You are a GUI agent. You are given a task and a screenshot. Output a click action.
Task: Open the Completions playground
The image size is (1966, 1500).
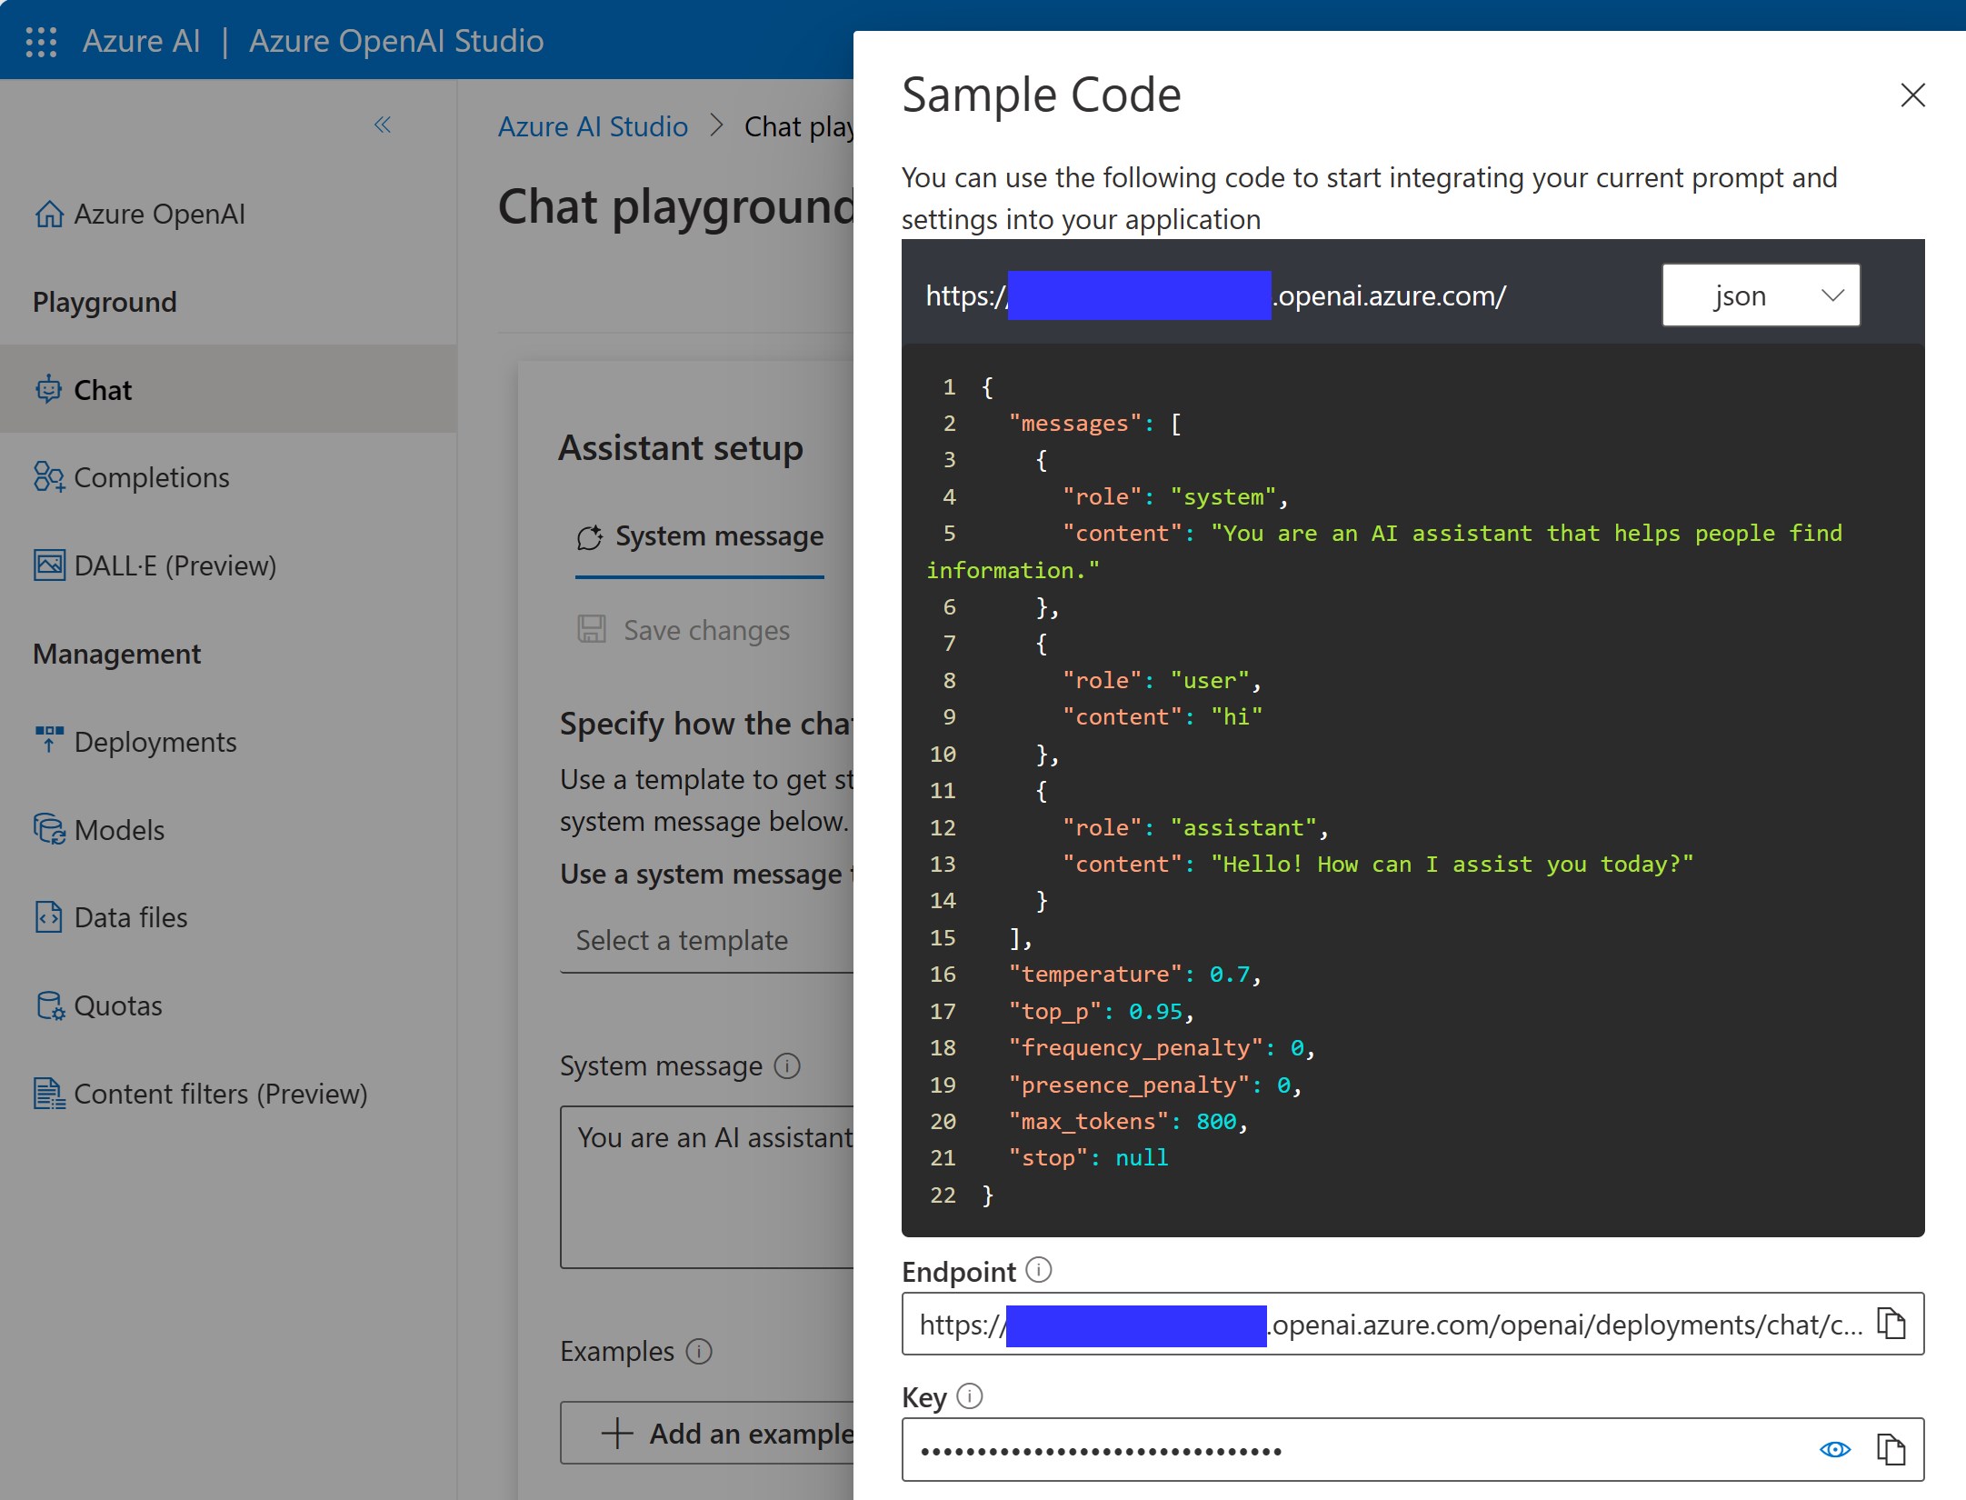pyautogui.click(x=151, y=477)
